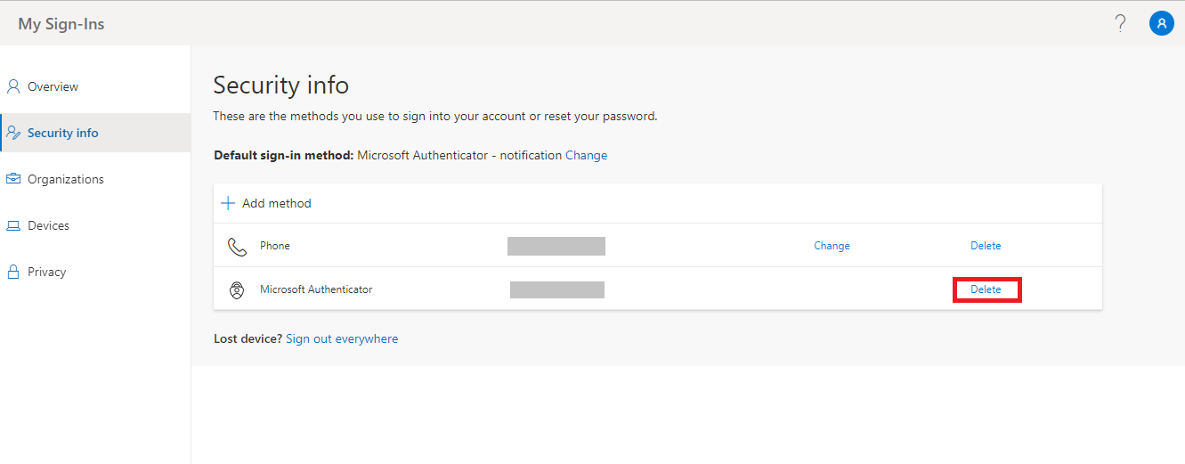This screenshot has width=1185, height=464.
Task: Click the Phone handset icon in methods list
Action: click(x=237, y=247)
